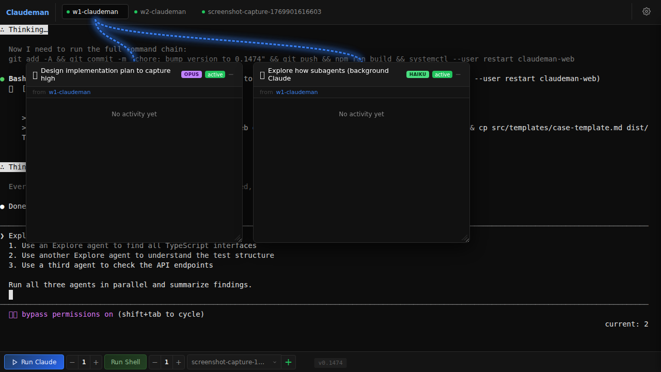
Task: Click the Run Shell button
Action: pyautogui.click(x=125, y=362)
